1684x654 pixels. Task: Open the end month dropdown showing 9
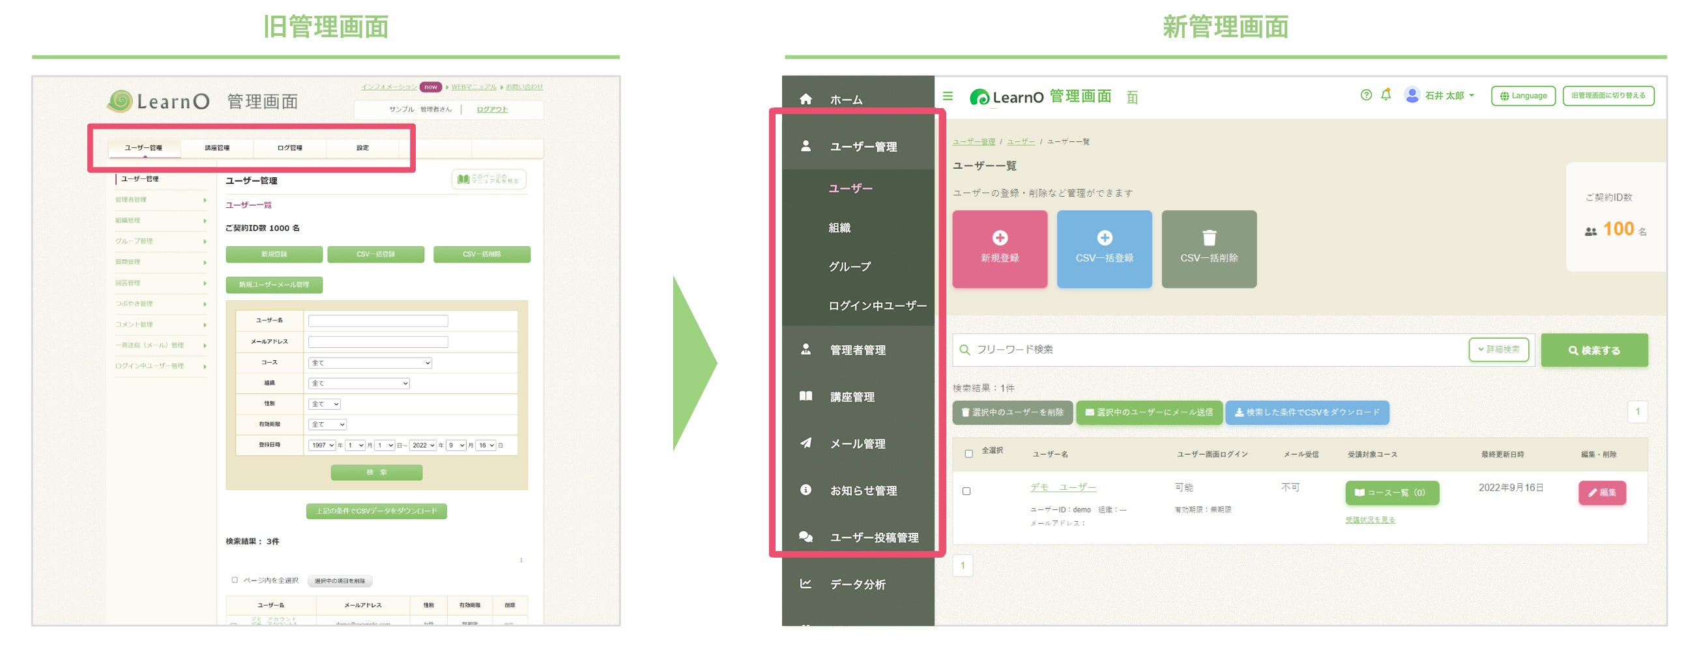pos(456,446)
